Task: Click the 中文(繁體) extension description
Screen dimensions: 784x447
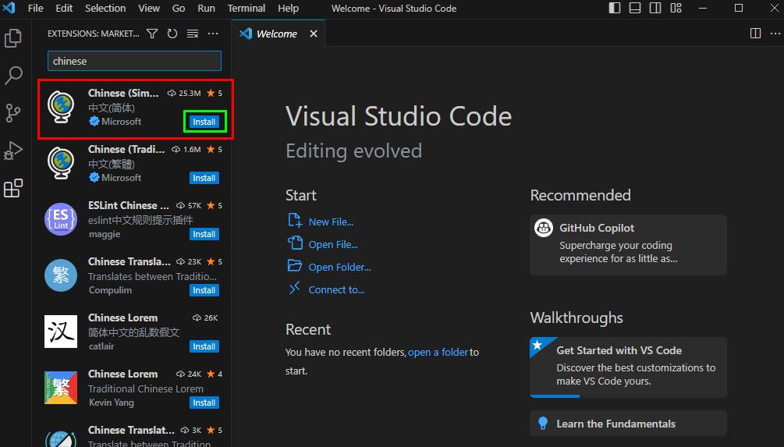Action: tap(112, 164)
